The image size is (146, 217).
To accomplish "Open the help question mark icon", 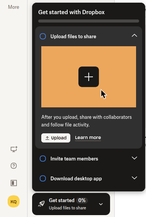I will point(14,166).
